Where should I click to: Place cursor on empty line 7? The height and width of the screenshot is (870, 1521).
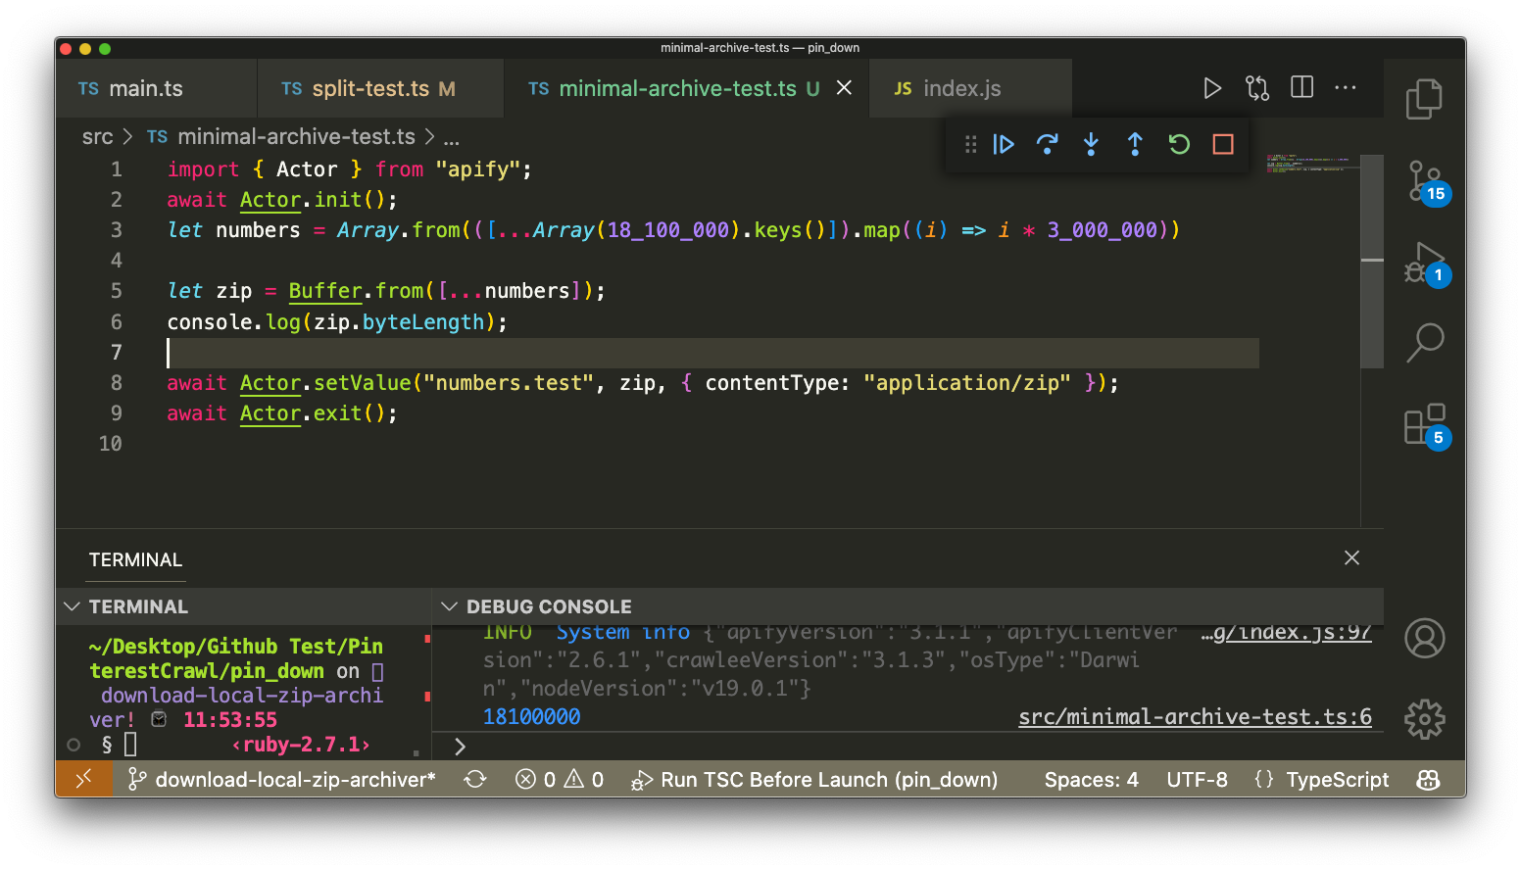point(713,353)
